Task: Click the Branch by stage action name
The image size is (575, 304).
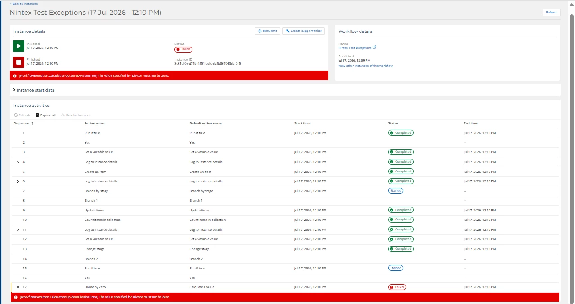Action: pos(96,191)
